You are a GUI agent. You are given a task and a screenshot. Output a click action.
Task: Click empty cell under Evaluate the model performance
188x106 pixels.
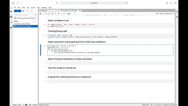coord(110,81)
